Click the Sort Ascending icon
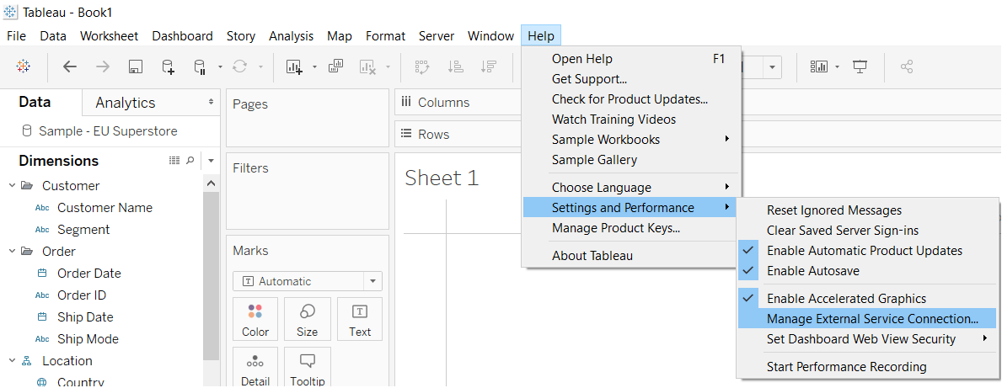This screenshot has width=1002, height=388. pyautogui.click(x=456, y=67)
